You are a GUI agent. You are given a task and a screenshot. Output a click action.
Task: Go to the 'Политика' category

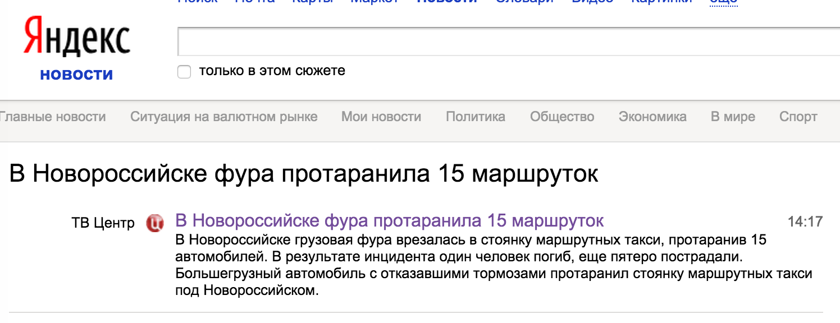point(475,117)
